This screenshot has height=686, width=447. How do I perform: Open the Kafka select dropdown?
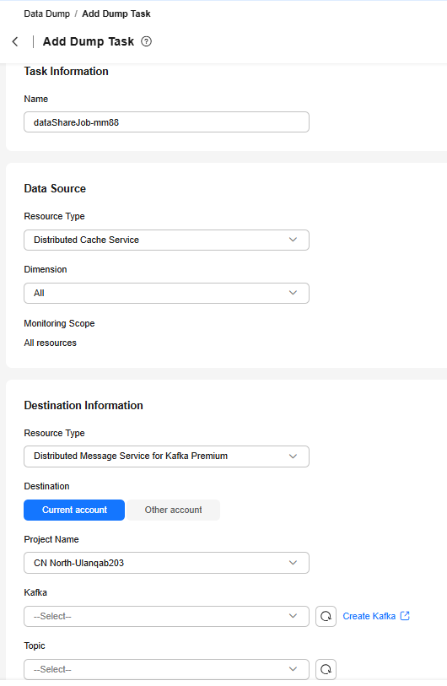[166, 616]
